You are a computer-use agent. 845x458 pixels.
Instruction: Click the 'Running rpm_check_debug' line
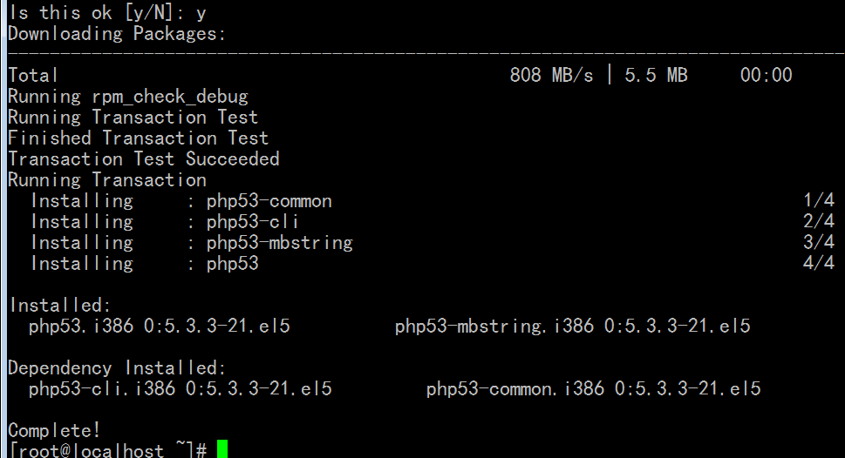(x=128, y=97)
